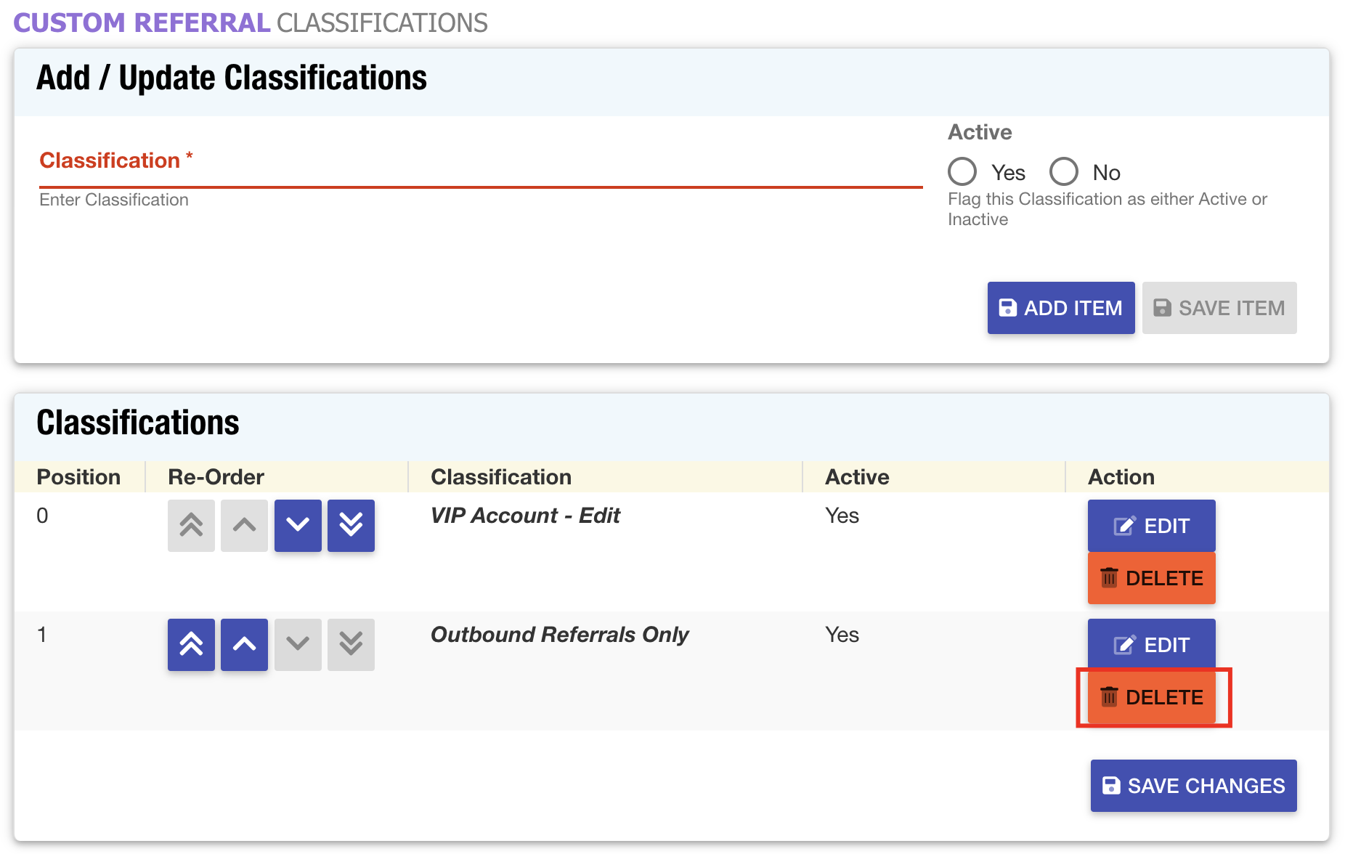Move "VIP Account - Edit" down one position
The width and height of the screenshot is (1345, 854).
(x=298, y=525)
